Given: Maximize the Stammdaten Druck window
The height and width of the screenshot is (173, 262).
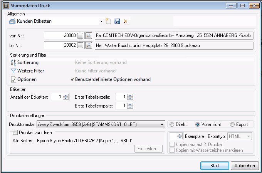Looking at the screenshot, I should (242, 6).
